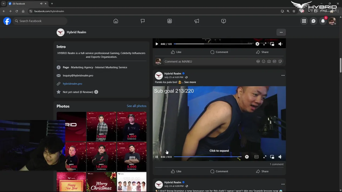Unmute the upper video speaker icon

[x=280, y=44]
